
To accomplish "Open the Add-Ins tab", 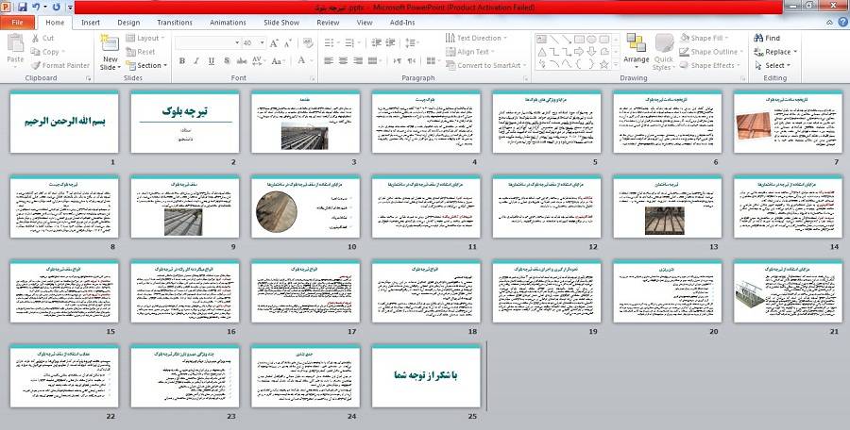I will pyautogui.click(x=402, y=23).
